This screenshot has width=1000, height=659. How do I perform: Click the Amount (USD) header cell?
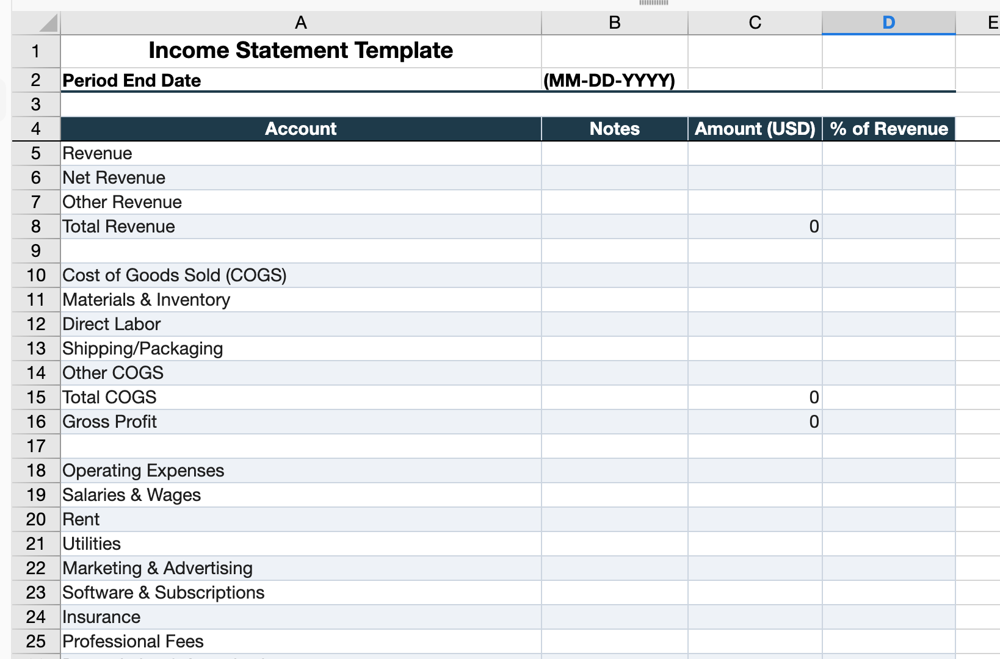tap(755, 129)
